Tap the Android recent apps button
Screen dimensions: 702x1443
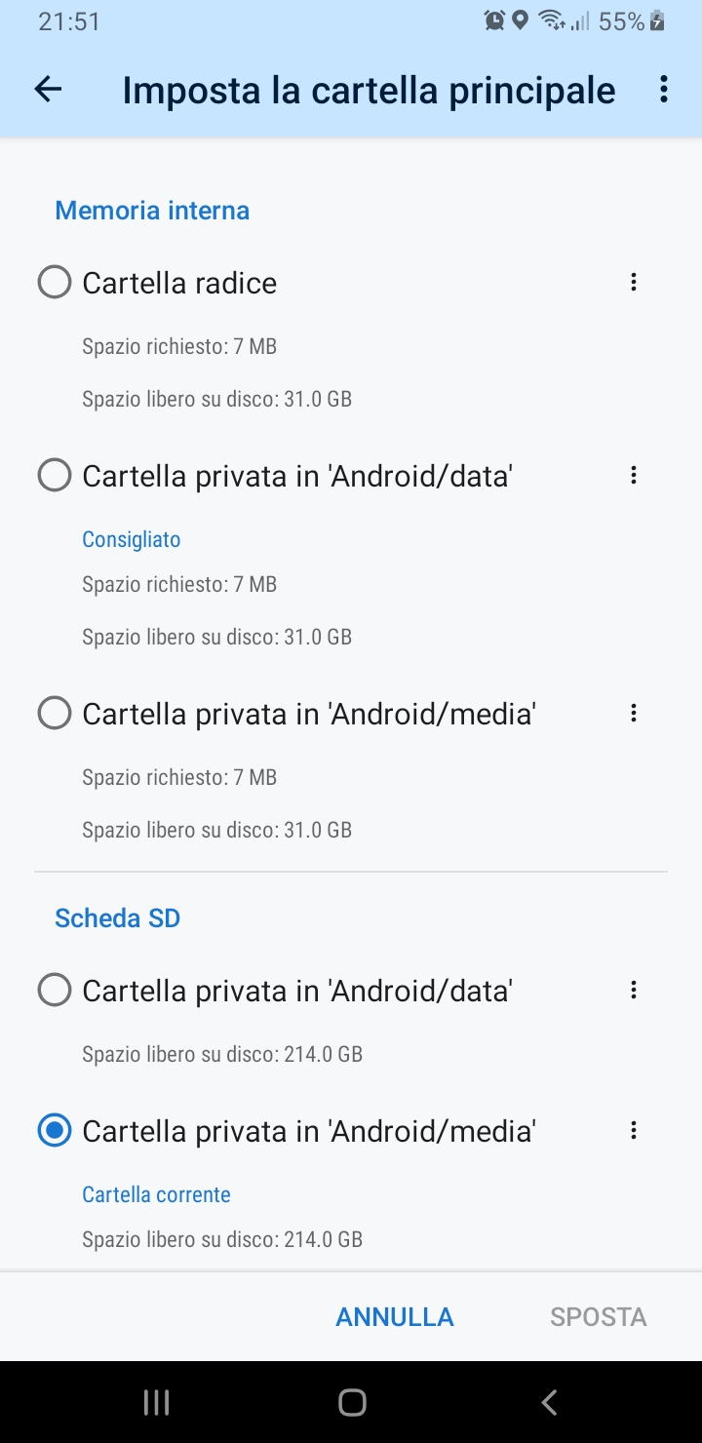pos(156,1402)
